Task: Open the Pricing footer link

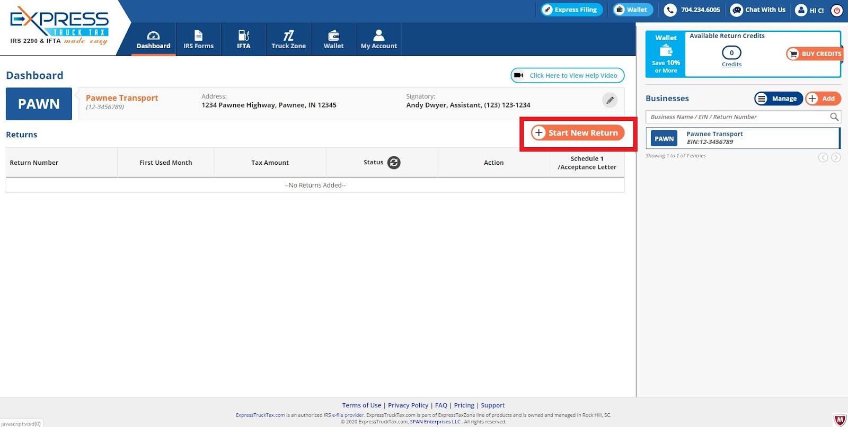Action: (464, 405)
